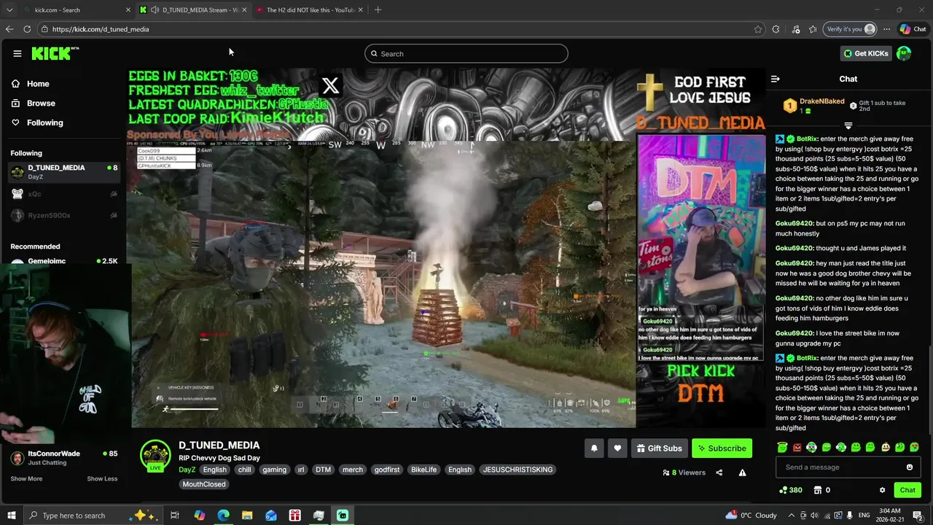933x525 pixels.
Task: Click the Get KICKs button
Action: tap(866, 53)
